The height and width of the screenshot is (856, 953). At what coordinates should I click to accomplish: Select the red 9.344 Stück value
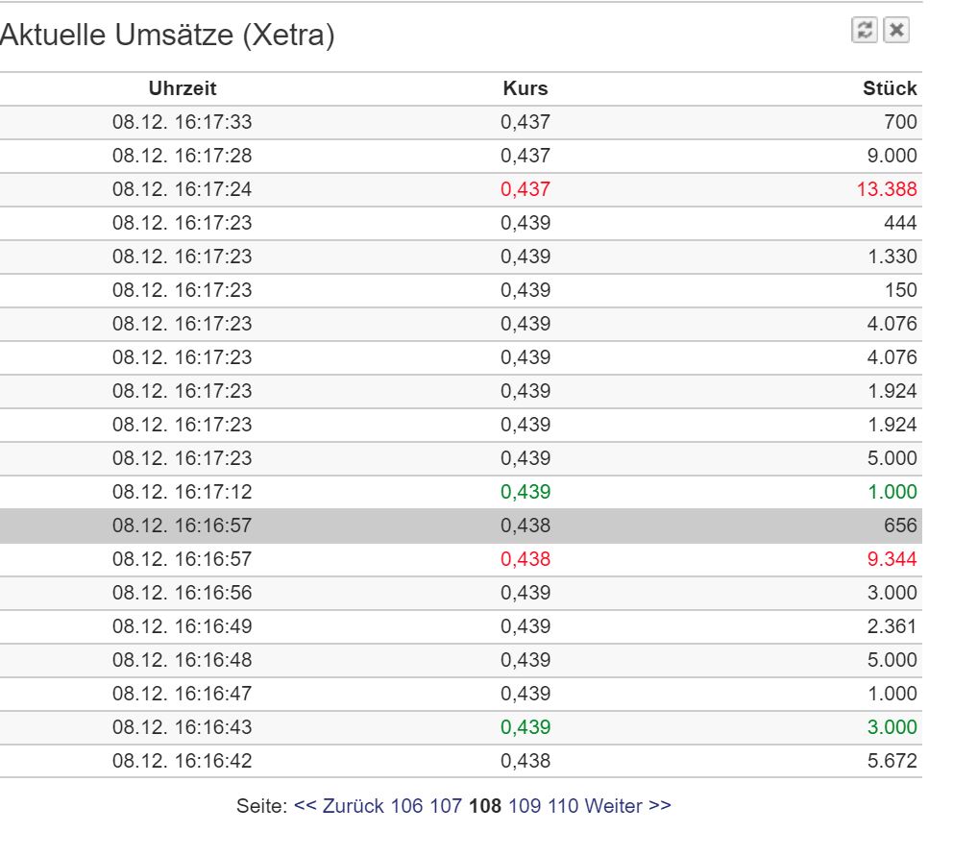point(892,559)
